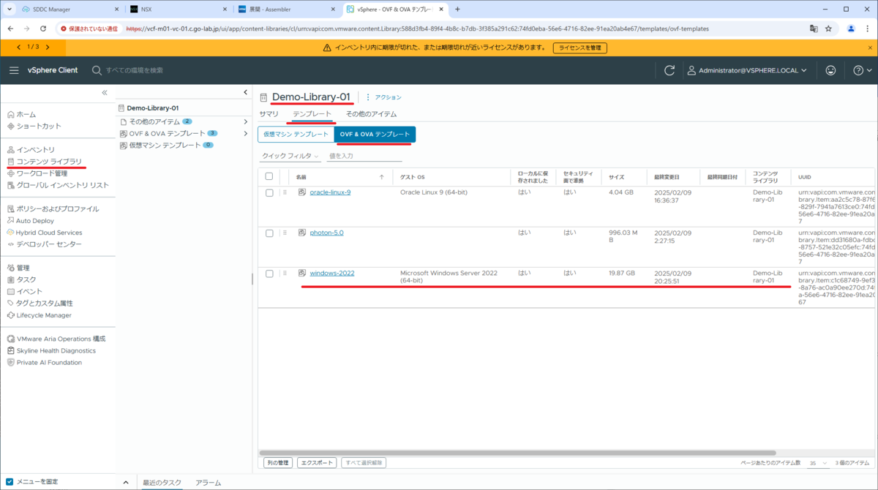
Task: Switch to NSX browser tab
Action: pos(179,10)
